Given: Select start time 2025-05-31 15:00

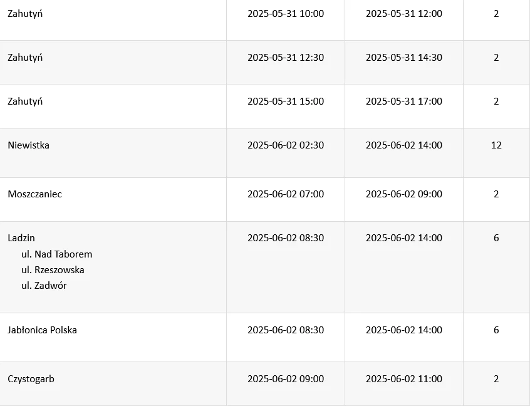Looking at the screenshot, I should pos(286,101).
